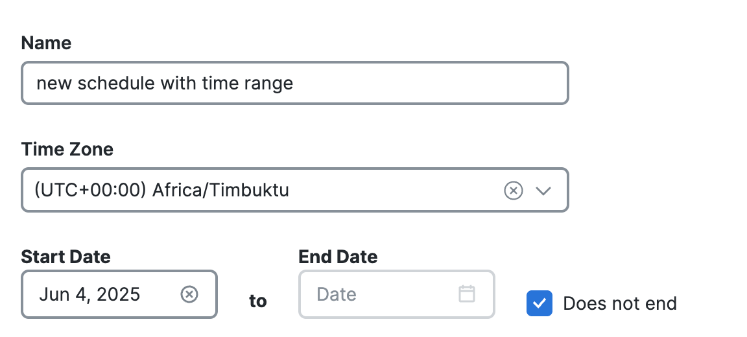Clear the Jun 4, 2025 start date
Image resolution: width=747 pixels, height=337 pixels.
point(189,294)
